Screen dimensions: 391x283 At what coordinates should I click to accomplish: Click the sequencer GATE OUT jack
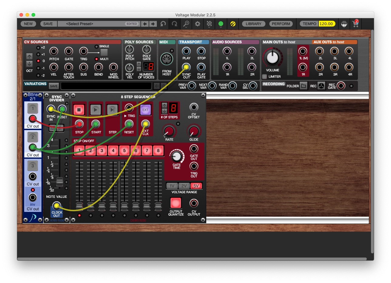(194, 149)
